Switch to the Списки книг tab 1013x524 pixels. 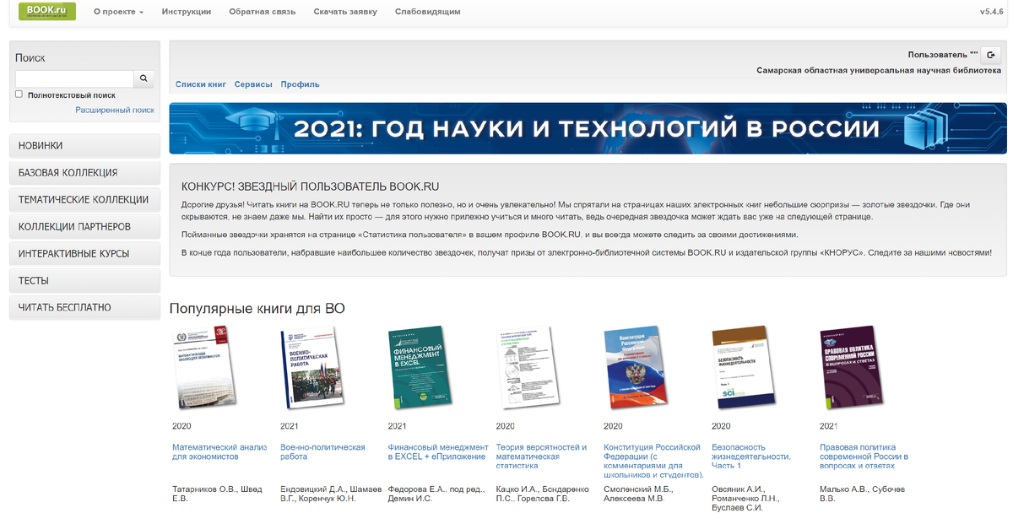click(200, 84)
